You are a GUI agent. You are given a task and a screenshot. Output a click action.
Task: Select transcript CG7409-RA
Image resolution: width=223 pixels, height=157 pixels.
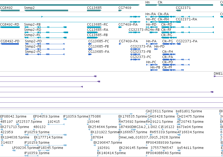click(128, 25)
